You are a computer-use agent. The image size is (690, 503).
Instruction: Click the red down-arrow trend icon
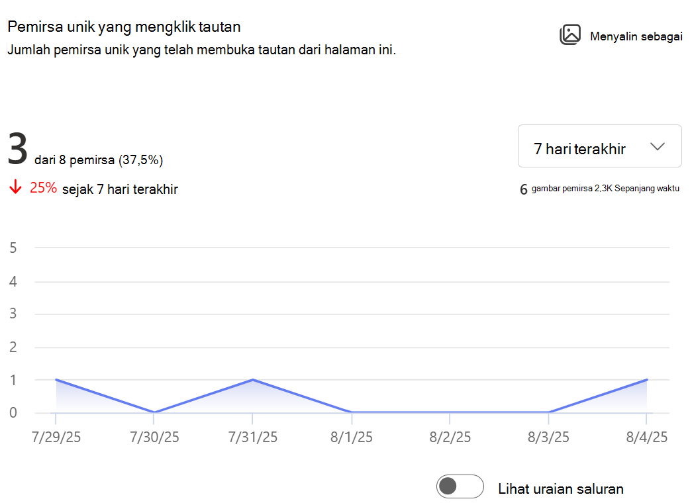(x=15, y=187)
